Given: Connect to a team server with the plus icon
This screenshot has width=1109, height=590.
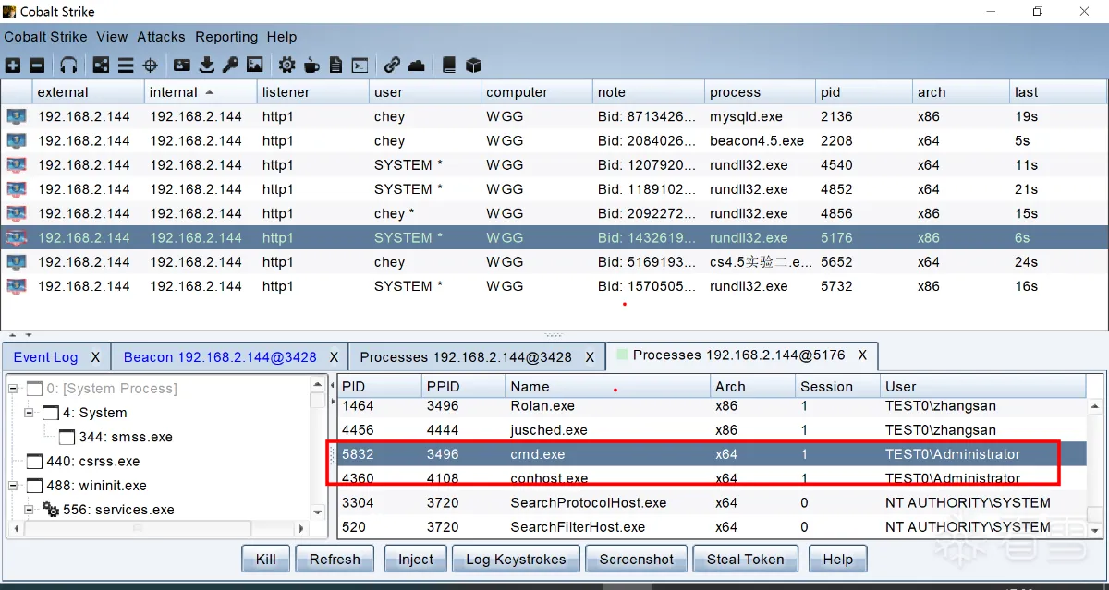Looking at the screenshot, I should pos(13,66).
